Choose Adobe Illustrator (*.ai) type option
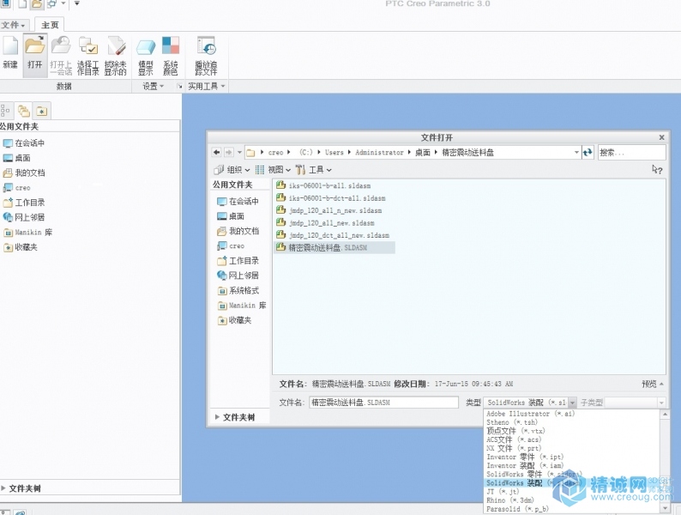The image size is (681, 515). (531, 414)
